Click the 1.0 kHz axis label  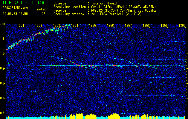[3, 54]
